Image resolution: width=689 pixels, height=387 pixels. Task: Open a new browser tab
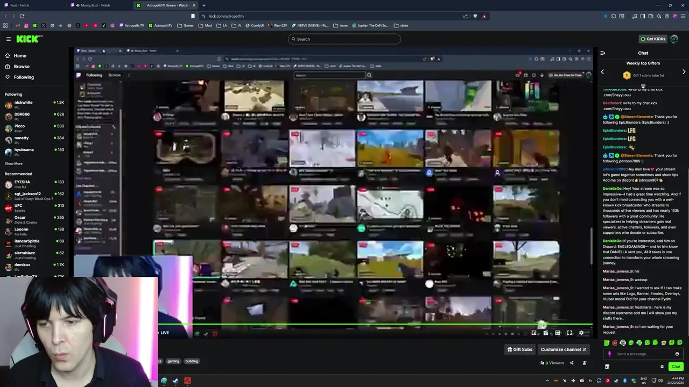[203, 5]
